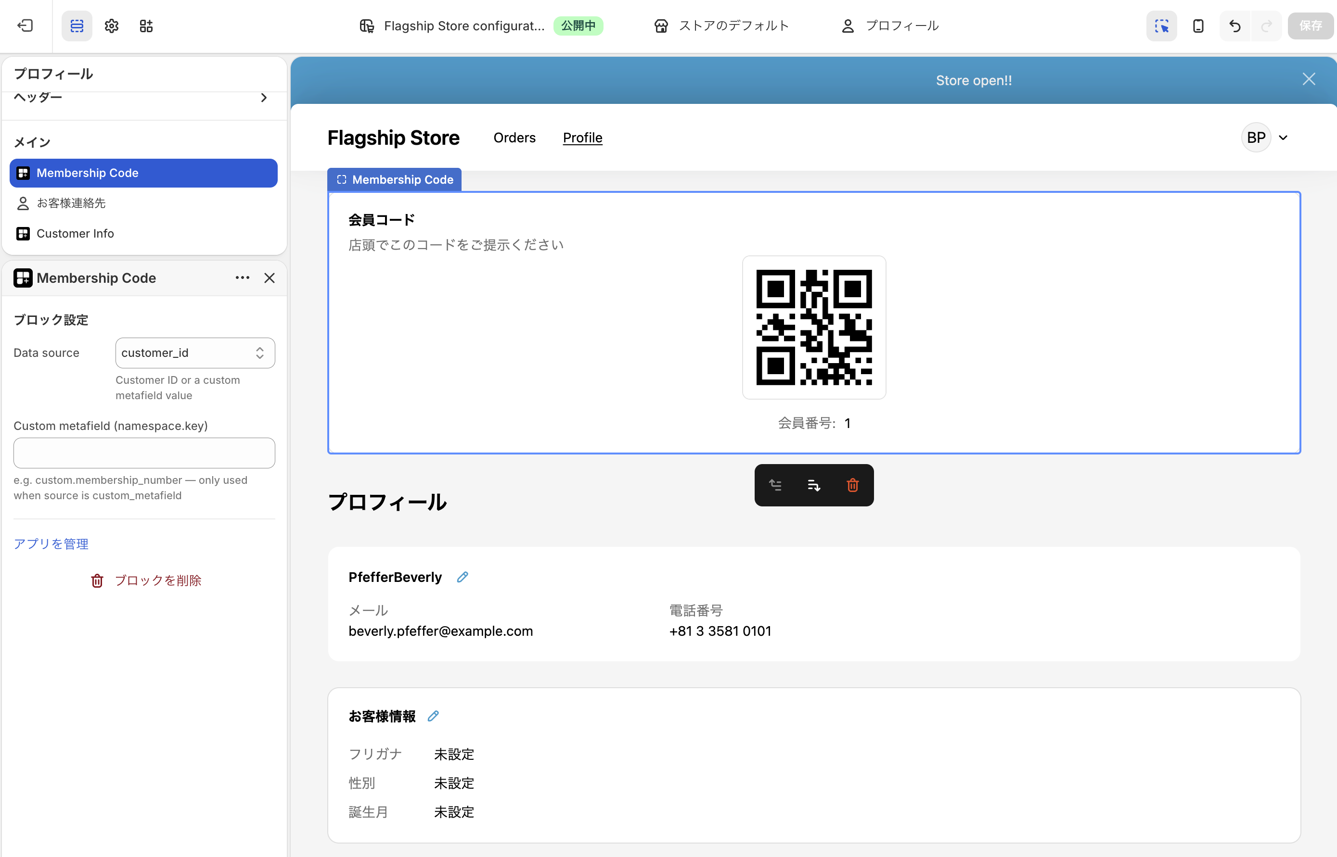Select Membership Code in main list
The width and height of the screenshot is (1337, 857).
(x=144, y=173)
